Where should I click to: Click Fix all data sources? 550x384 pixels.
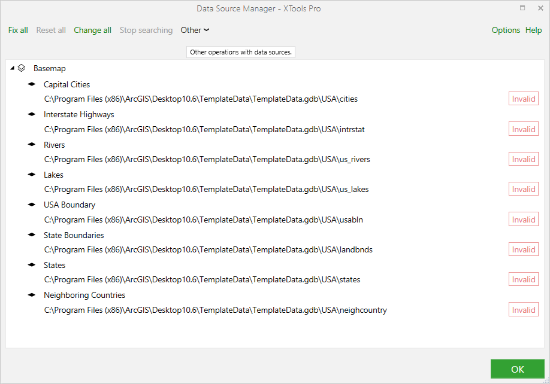(18, 30)
